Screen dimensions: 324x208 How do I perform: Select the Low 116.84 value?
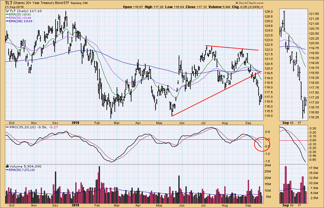point(174,7)
